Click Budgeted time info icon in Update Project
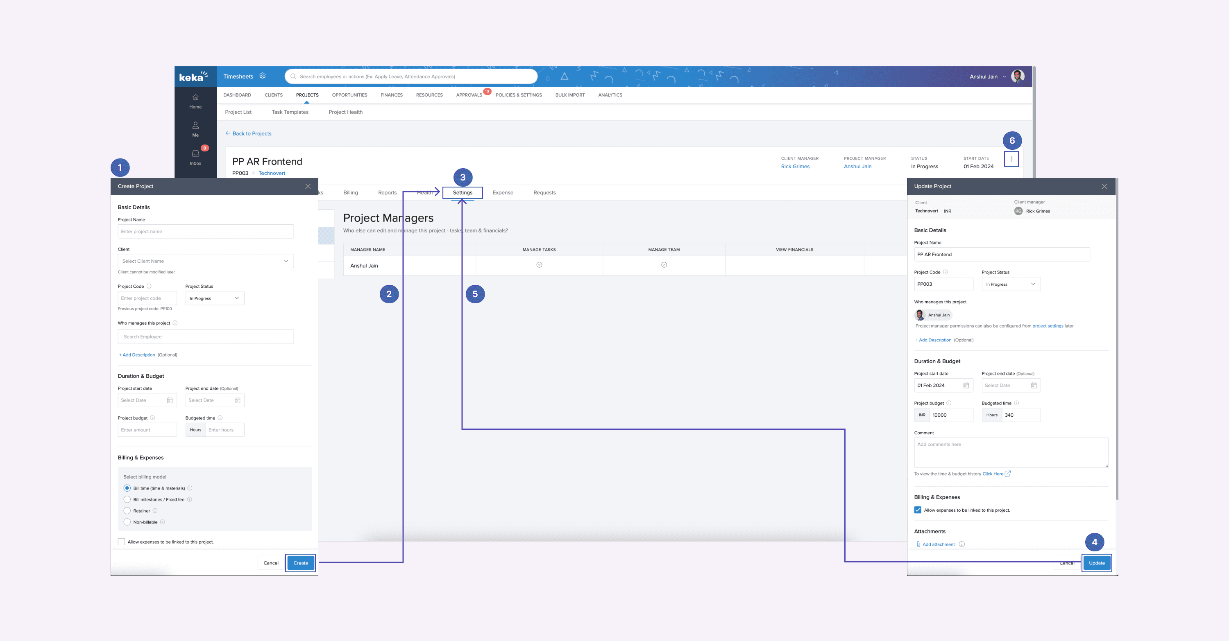Screen dimensions: 1229x641 [x=1016, y=403]
